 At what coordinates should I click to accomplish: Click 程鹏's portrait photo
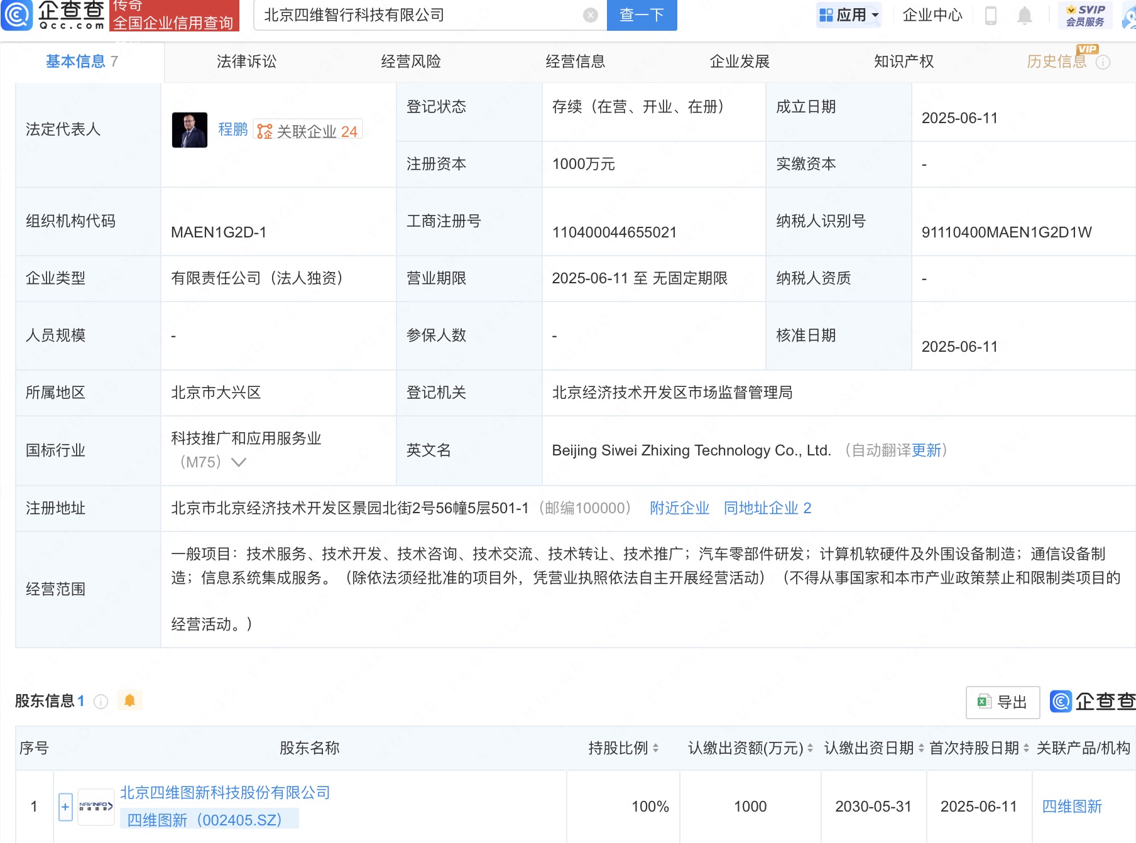190,130
